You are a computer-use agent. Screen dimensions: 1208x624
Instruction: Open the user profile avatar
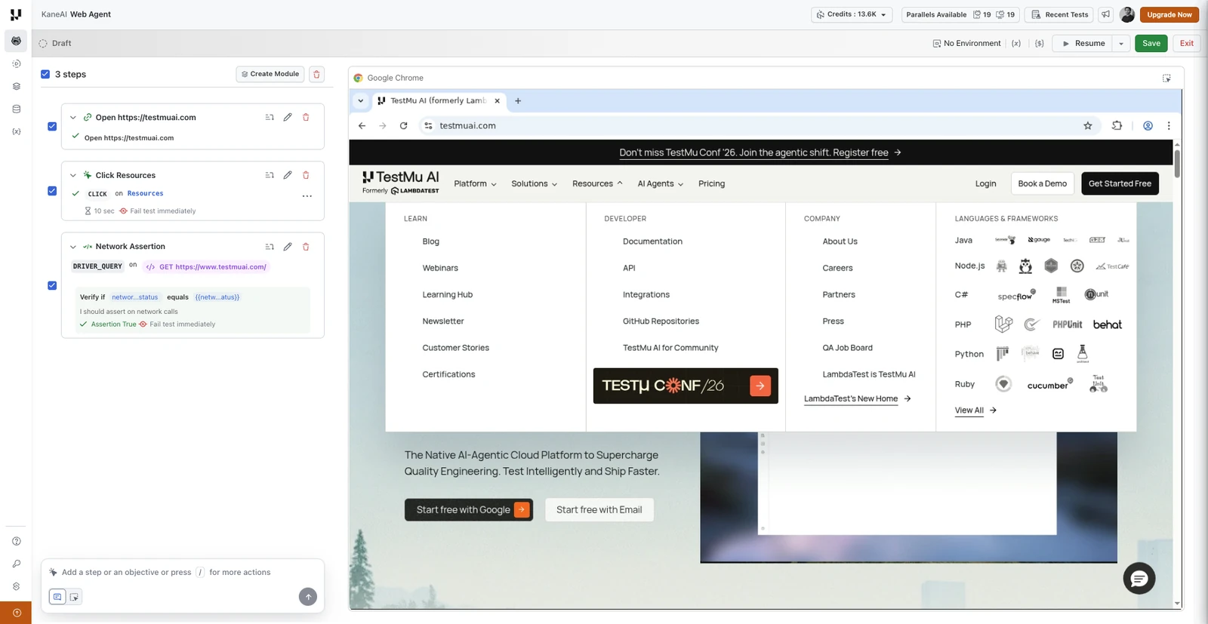[x=1127, y=14]
